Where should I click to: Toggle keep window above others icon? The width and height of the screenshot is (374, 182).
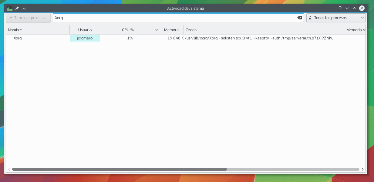point(24,8)
